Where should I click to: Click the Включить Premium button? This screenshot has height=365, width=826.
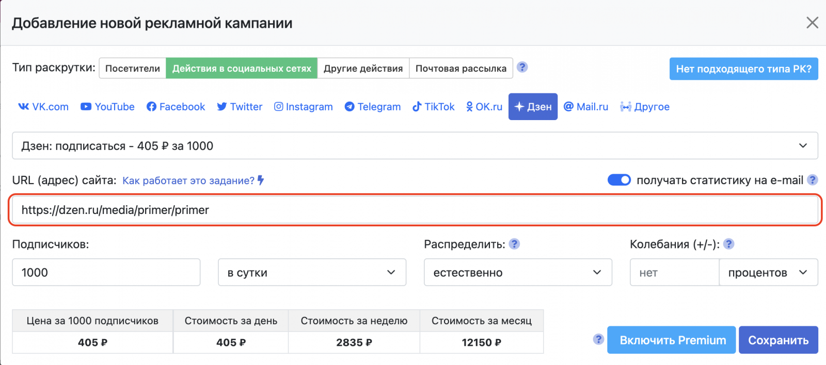(672, 340)
